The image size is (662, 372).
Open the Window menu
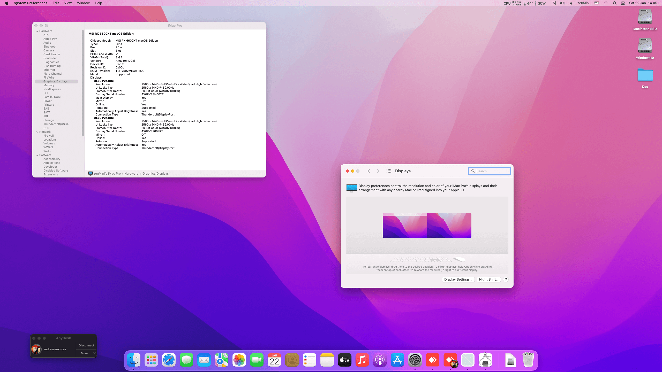[x=83, y=3]
